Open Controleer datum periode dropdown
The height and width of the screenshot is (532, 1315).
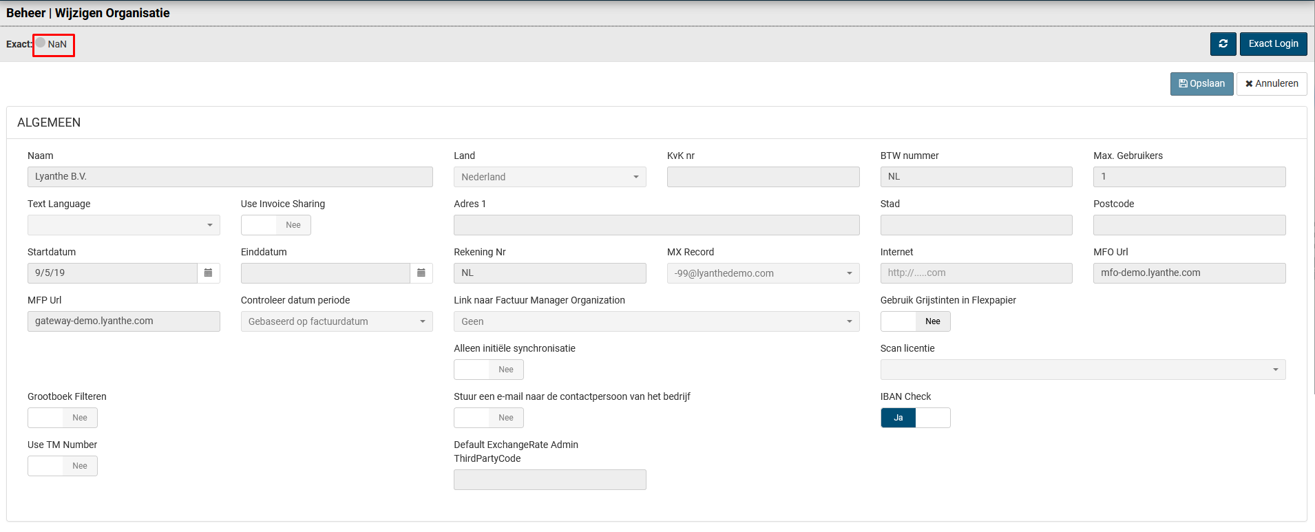coord(337,321)
